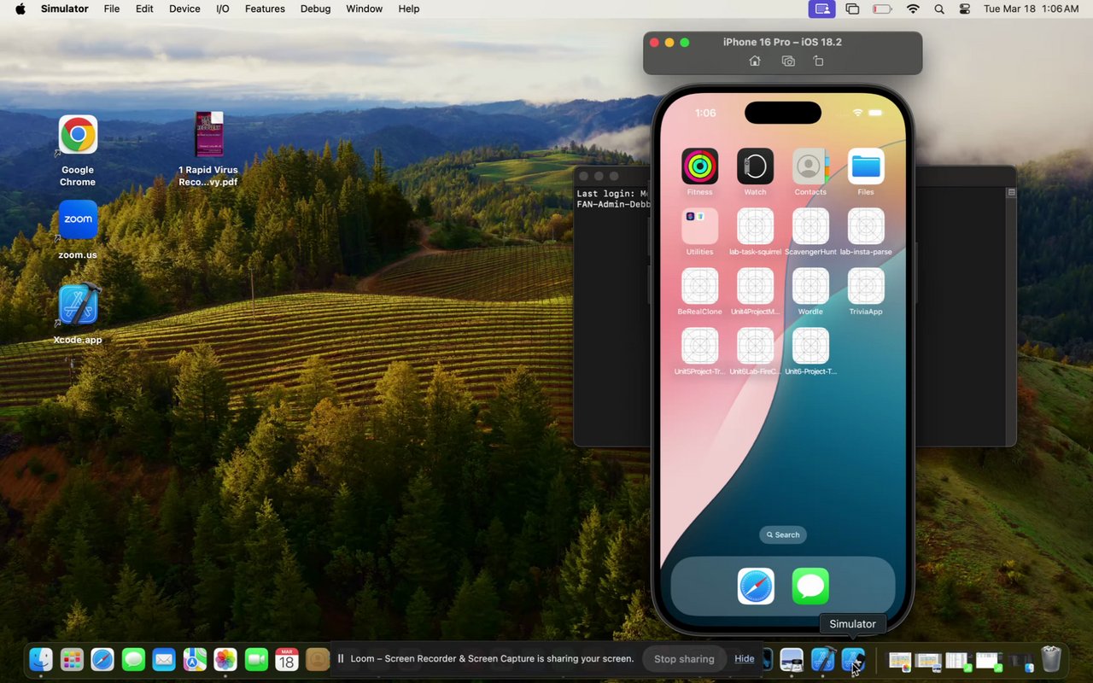This screenshot has width=1093, height=683.
Task: Tap the Search pill on the iPhone home screen
Action: click(783, 535)
